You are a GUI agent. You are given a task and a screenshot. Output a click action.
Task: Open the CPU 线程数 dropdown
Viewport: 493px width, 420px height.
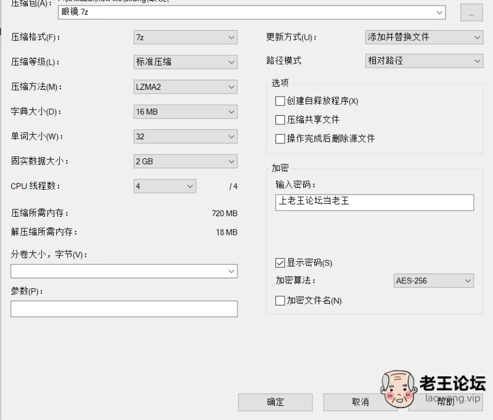165,186
